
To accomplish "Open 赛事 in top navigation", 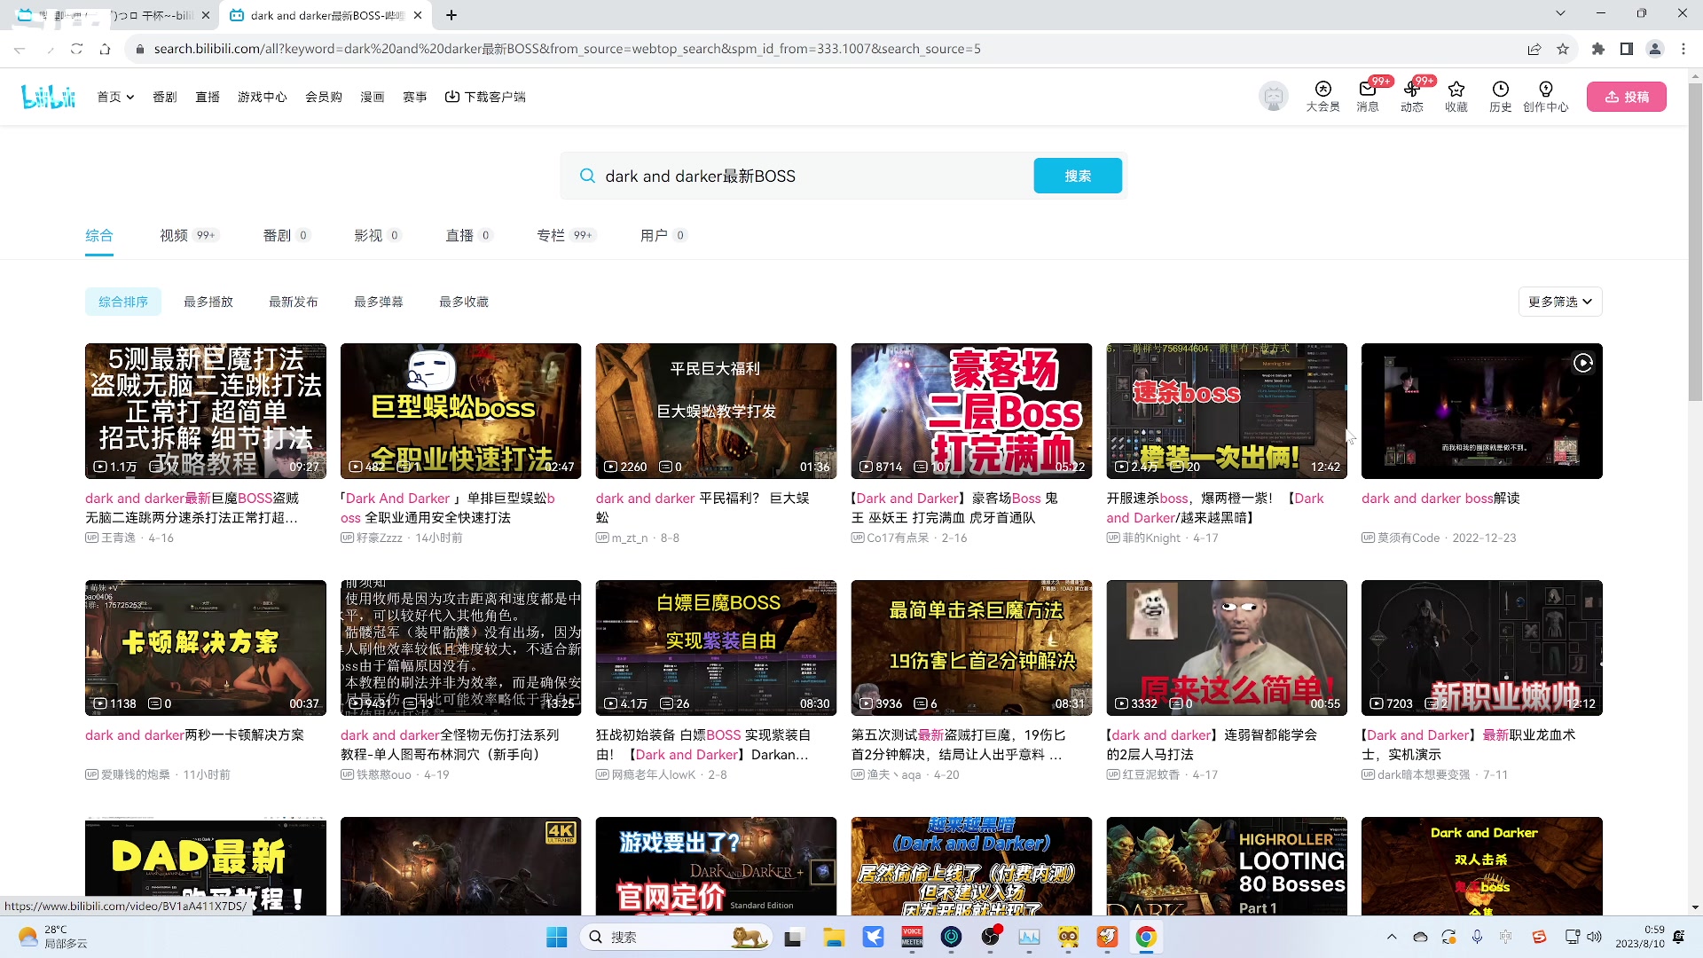I will click(415, 97).
